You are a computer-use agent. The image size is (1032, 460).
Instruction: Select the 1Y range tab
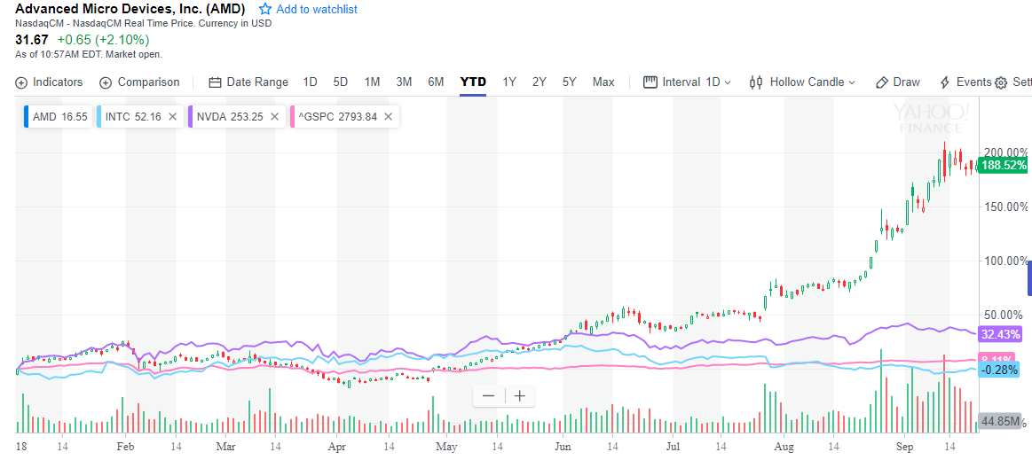(x=509, y=82)
